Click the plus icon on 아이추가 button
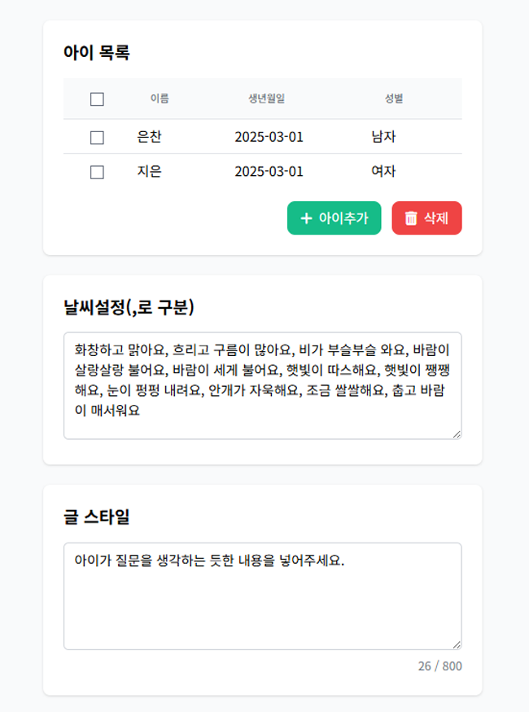 click(307, 217)
